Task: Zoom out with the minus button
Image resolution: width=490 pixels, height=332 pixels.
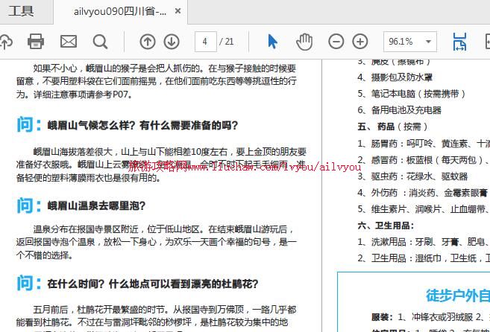Action: pos(336,42)
